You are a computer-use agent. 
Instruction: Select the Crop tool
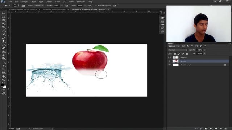3,27
